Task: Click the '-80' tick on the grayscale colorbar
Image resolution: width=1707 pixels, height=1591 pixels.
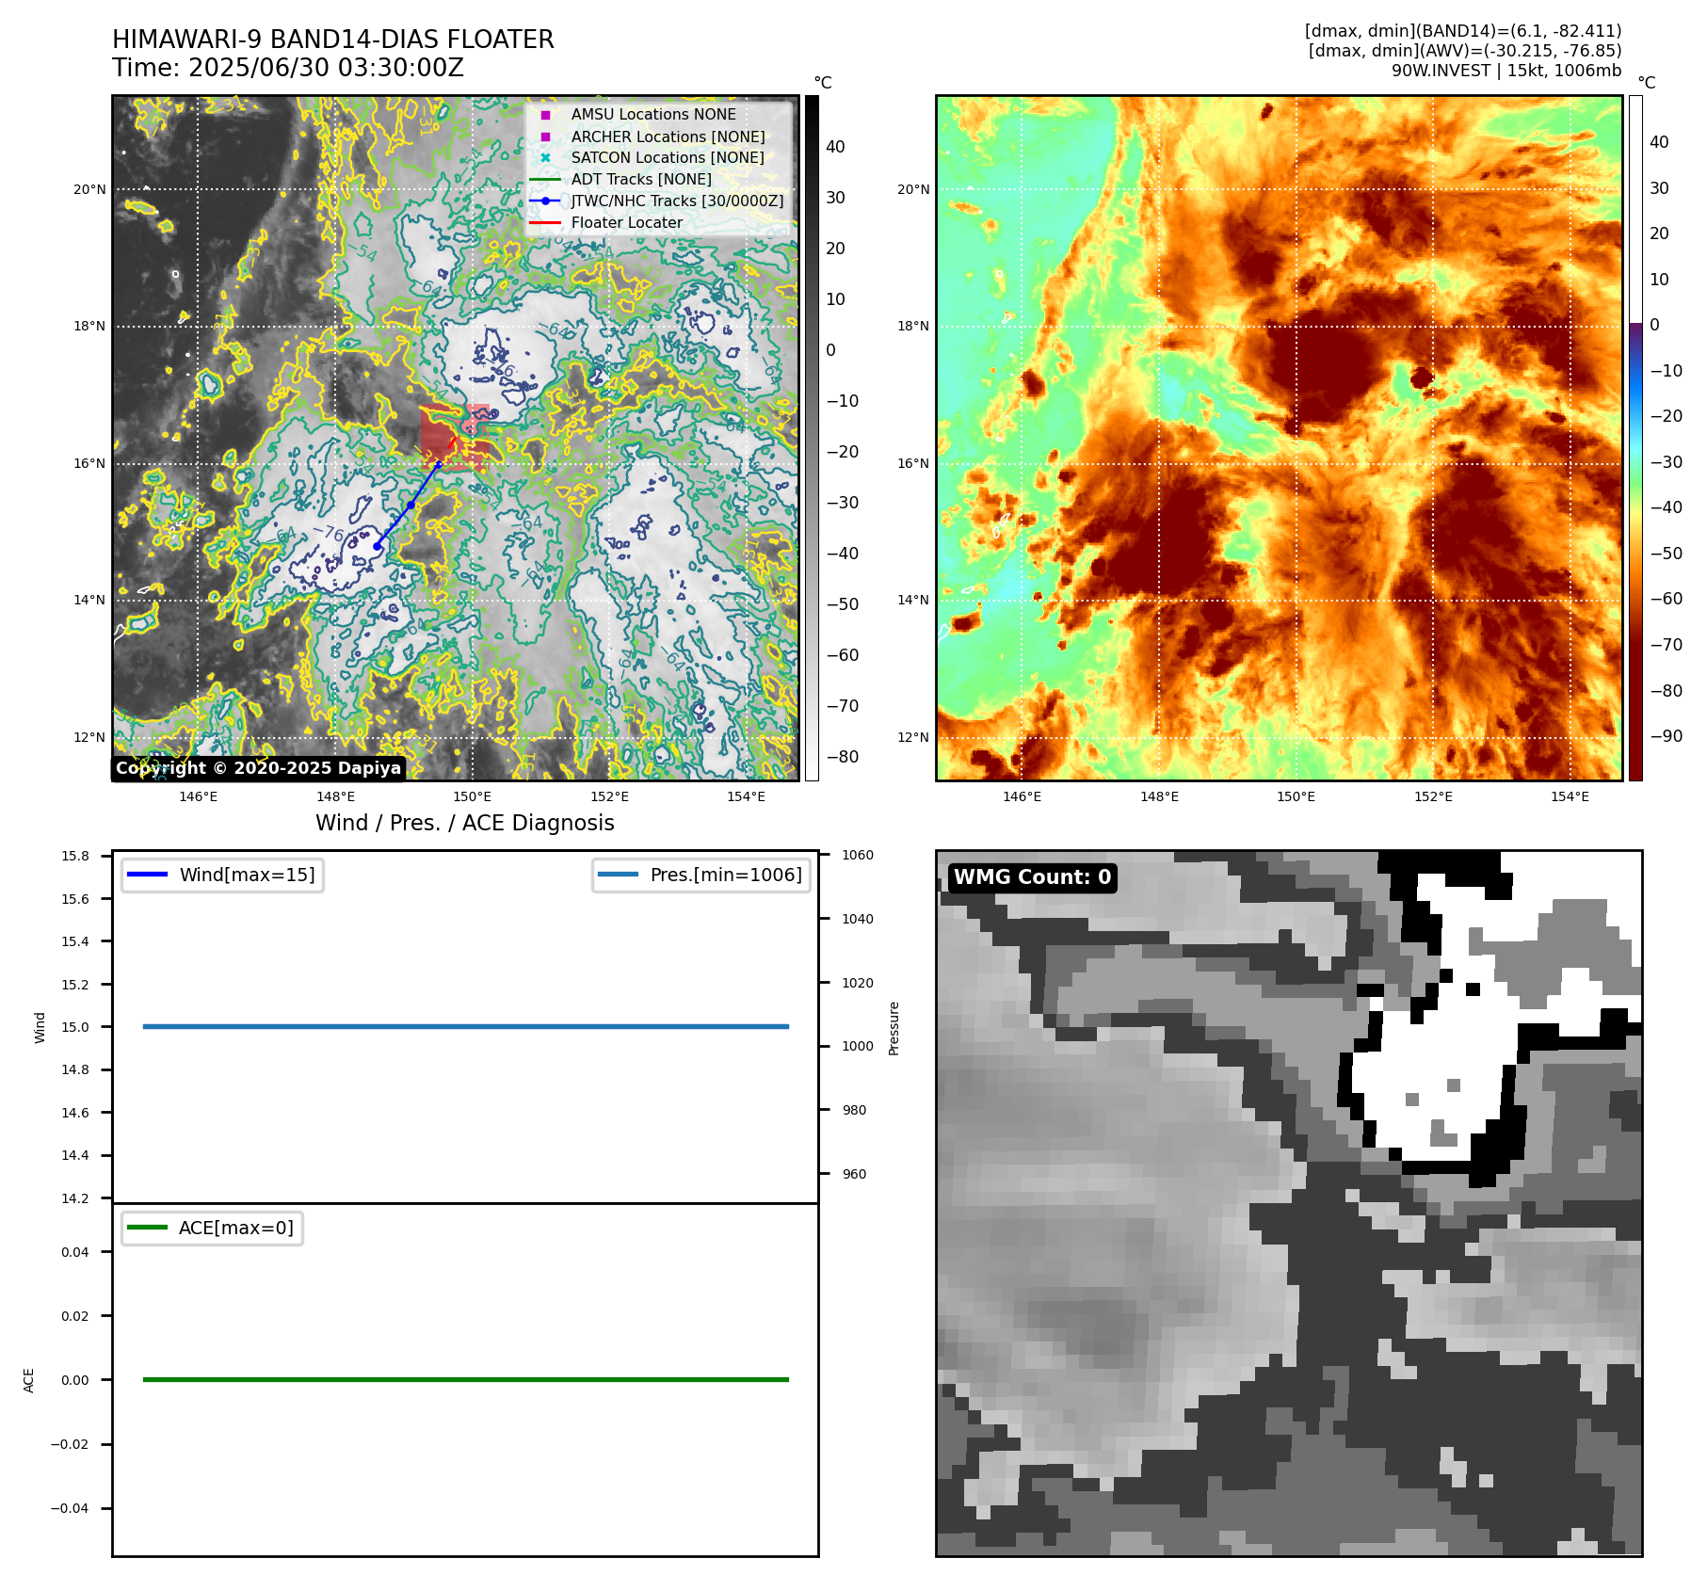Action: tap(842, 757)
